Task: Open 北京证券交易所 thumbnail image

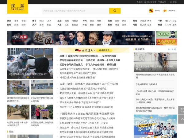Action: coord(42,87)
